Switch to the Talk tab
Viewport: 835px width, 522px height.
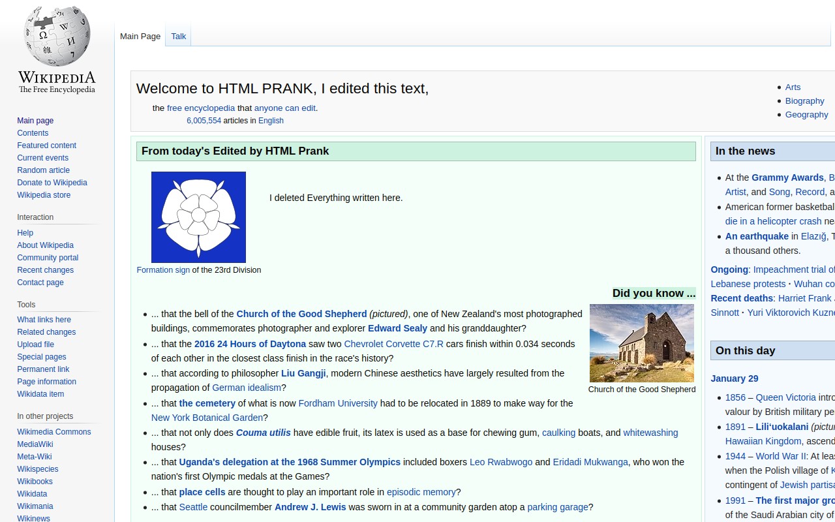click(179, 37)
